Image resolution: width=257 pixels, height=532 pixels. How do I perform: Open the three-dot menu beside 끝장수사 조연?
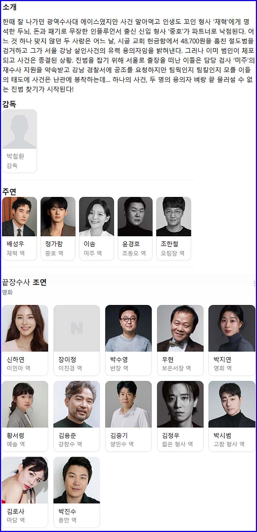click(254, 283)
